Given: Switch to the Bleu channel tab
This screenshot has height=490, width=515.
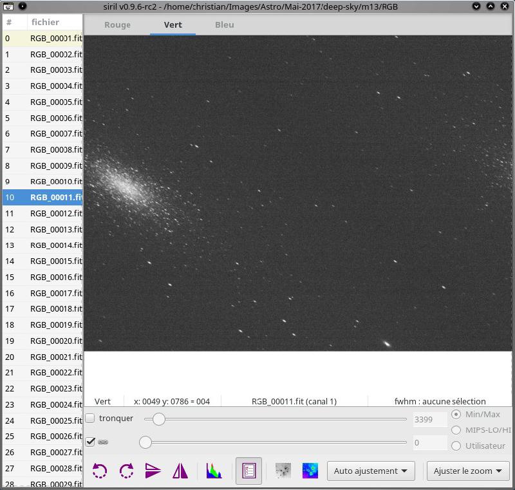Looking at the screenshot, I should 225,25.
